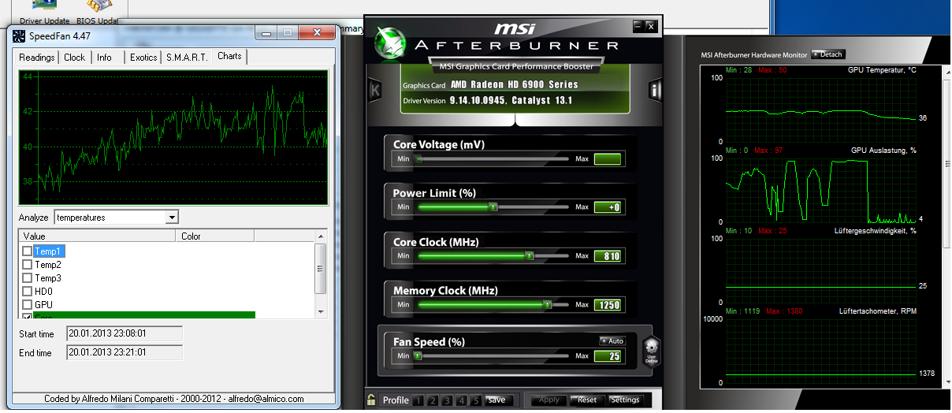Check the Temp1 checkbox

point(28,251)
